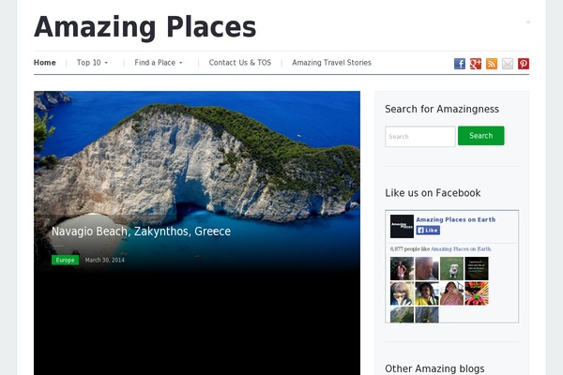563x375 pixels.
Task: Click the Facebook Like button in widget
Action: 428,230
